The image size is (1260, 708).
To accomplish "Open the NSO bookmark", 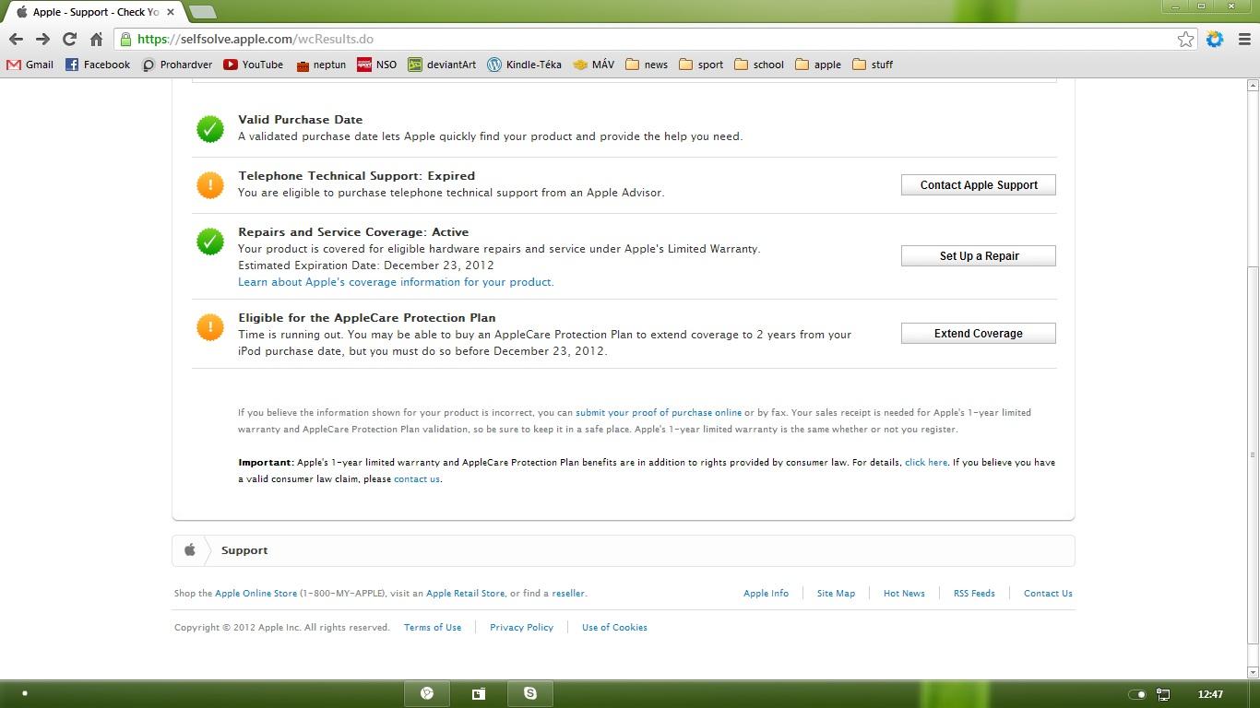I will [x=376, y=65].
